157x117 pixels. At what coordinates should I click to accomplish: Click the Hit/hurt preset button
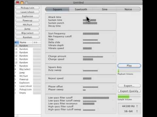pyautogui.click(x=27, y=25)
